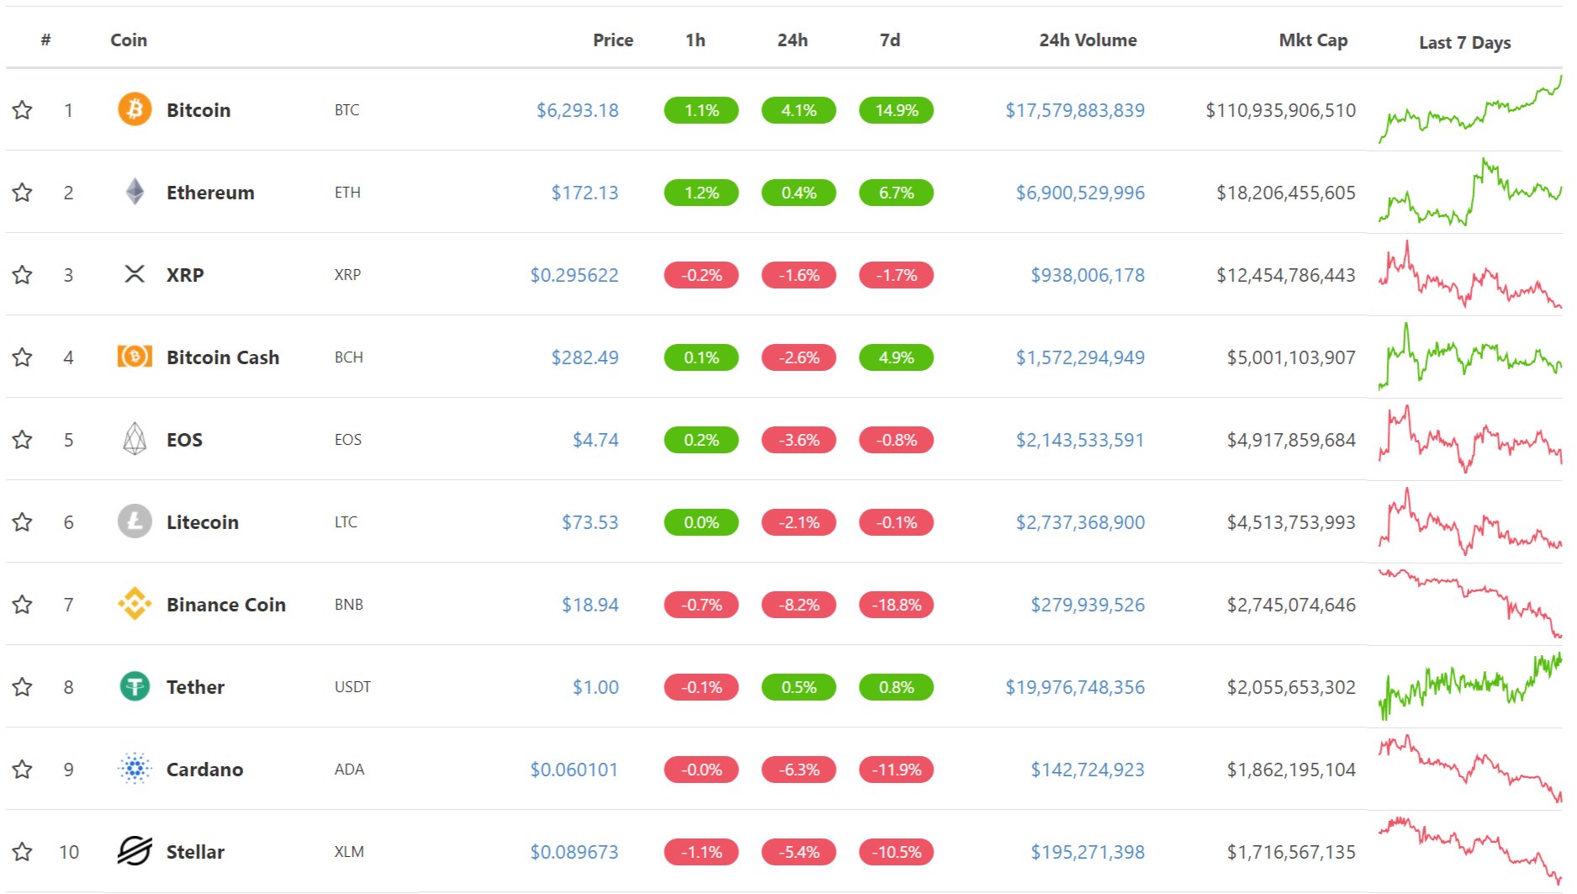Click EOS 24h badge -3.6%

coord(799,439)
